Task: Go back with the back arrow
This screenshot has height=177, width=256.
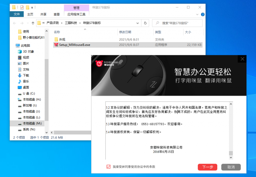Action: [14, 23]
